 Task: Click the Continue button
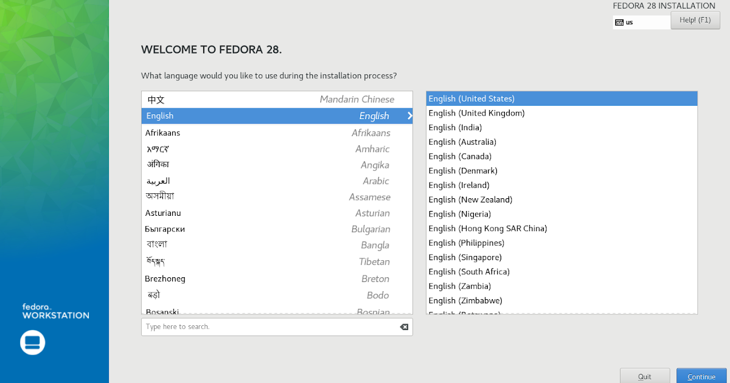click(x=701, y=376)
